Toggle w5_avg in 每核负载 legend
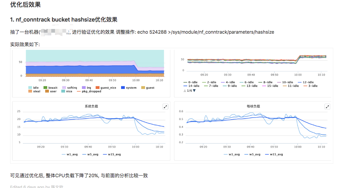The image size is (341, 188). 252,154
